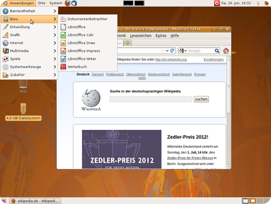Expand the Grafik submenu arrow

point(55,35)
